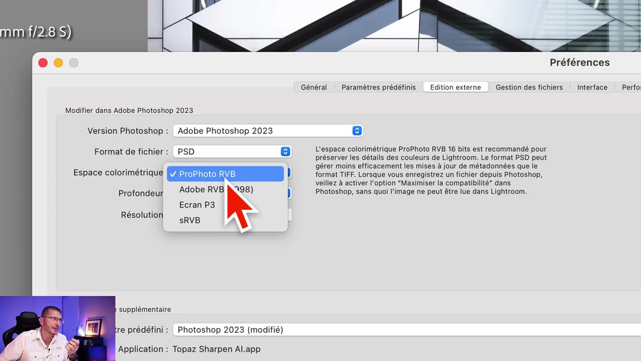
Task: Switch to the Général tab
Action: [314, 87]
